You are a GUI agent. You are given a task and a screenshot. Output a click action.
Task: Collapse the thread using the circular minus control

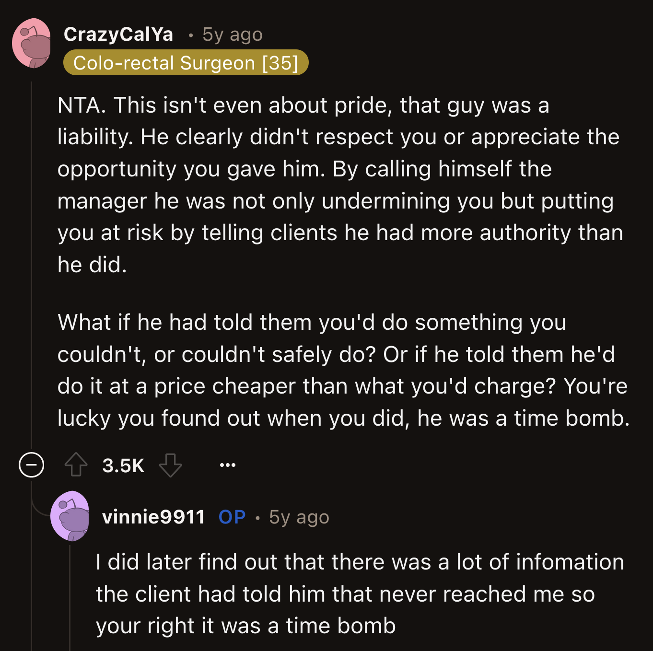[31, 464]
